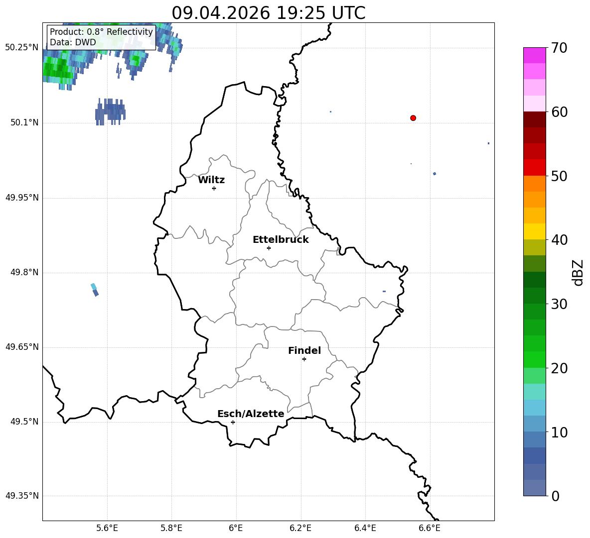Click the Findel station cross marker
The width and height of the screenshot is (590, 538).
click(x=304, y=359)
